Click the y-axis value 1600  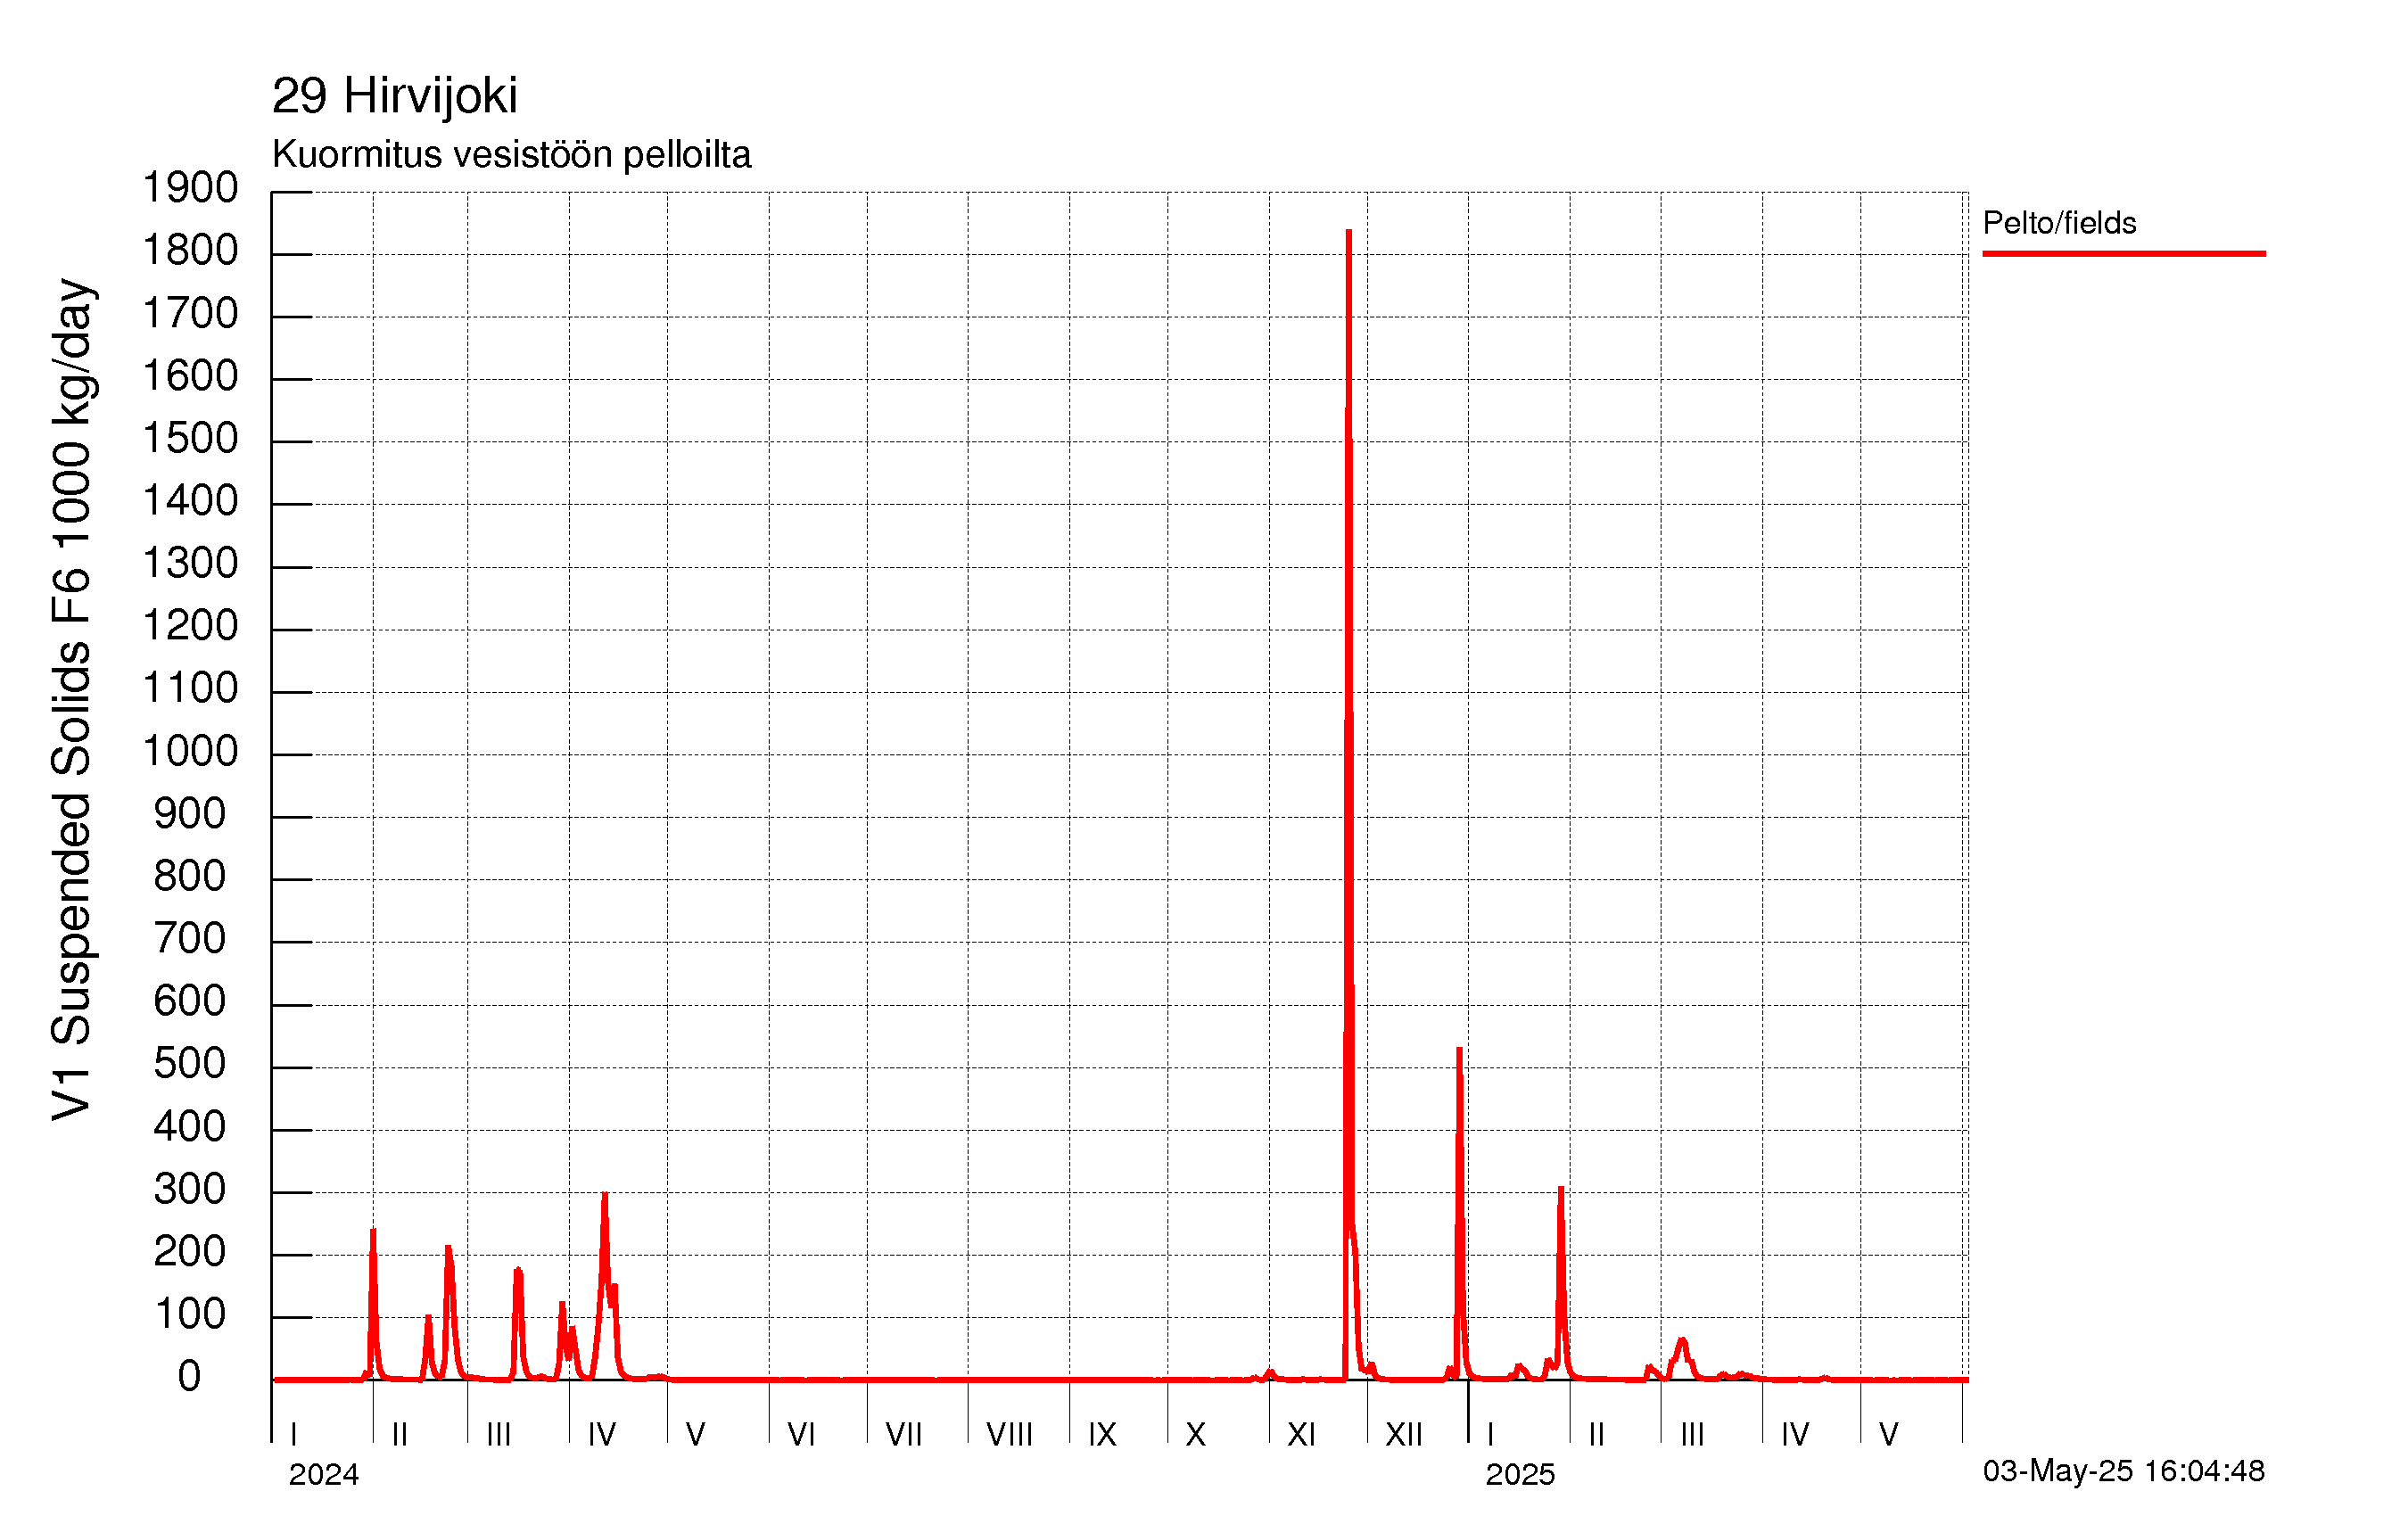190,376
